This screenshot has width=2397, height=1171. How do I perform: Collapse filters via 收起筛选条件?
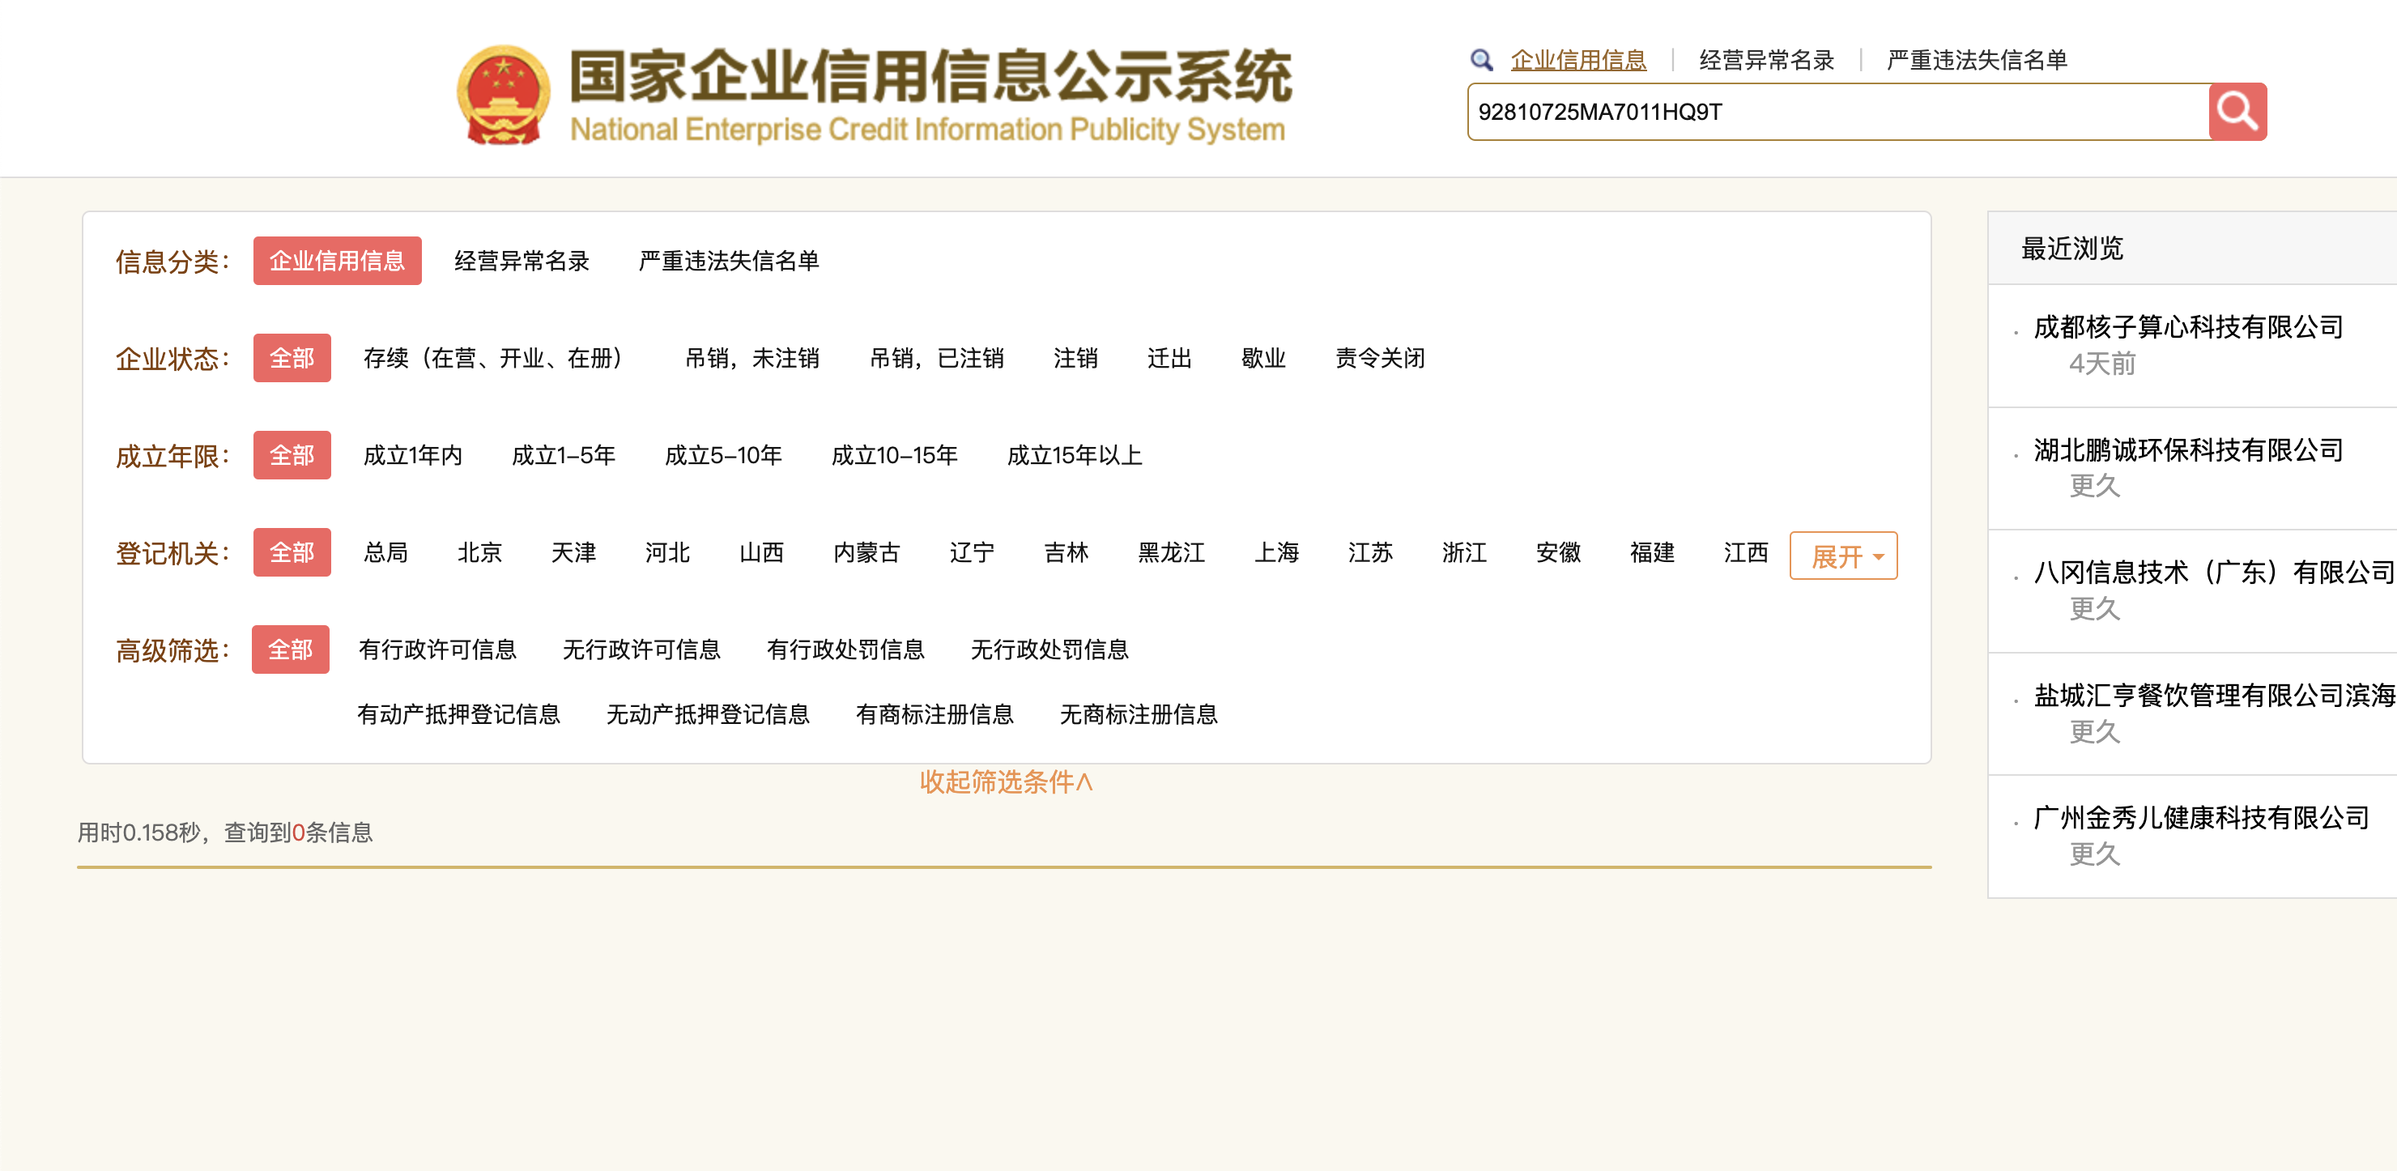[1005, 782]
